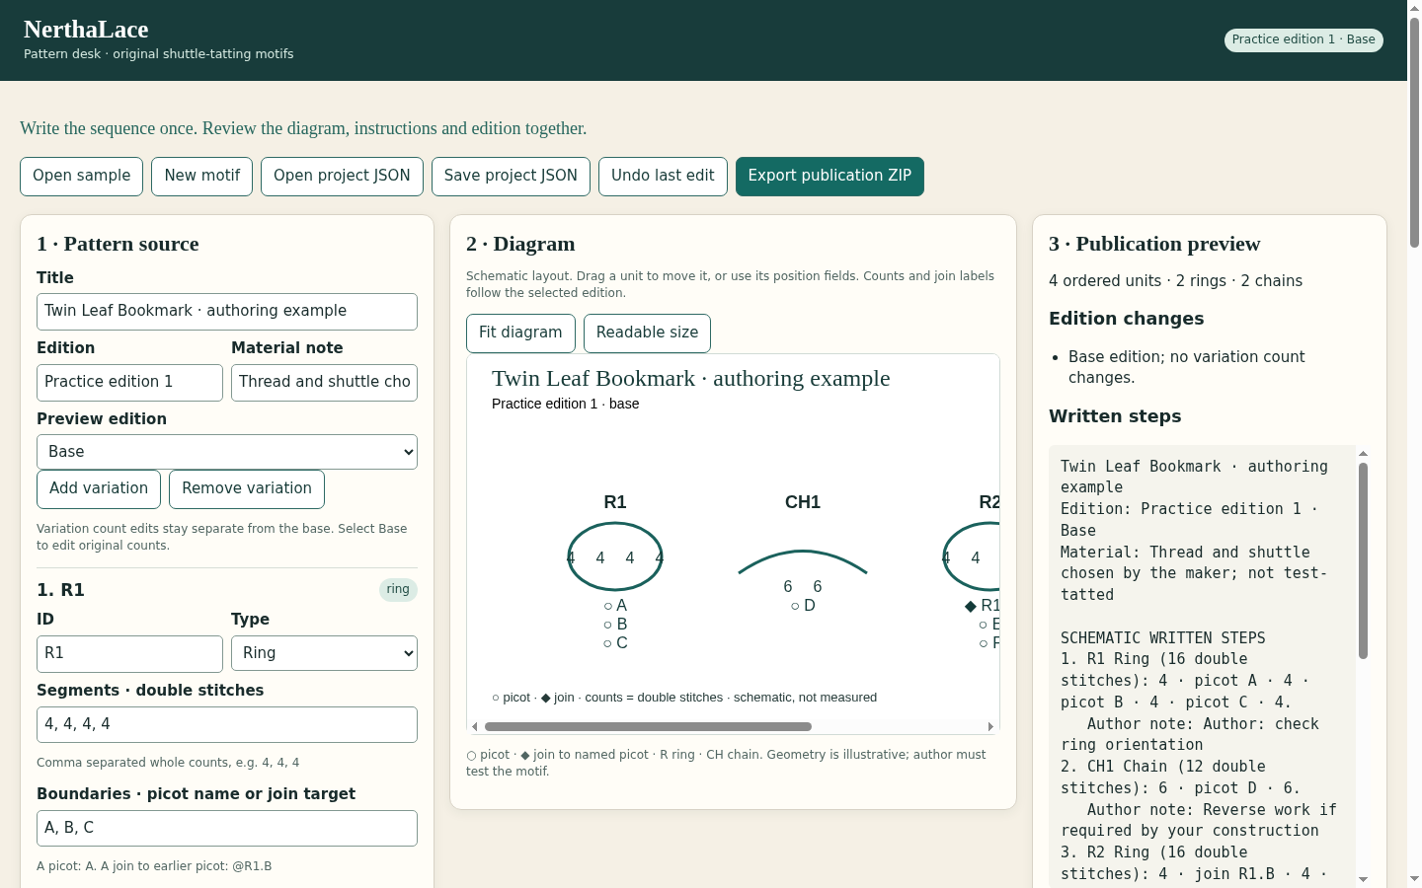Edit the Boundaries picot name field
1422x888 pixels.
click(x=227, y=828)
